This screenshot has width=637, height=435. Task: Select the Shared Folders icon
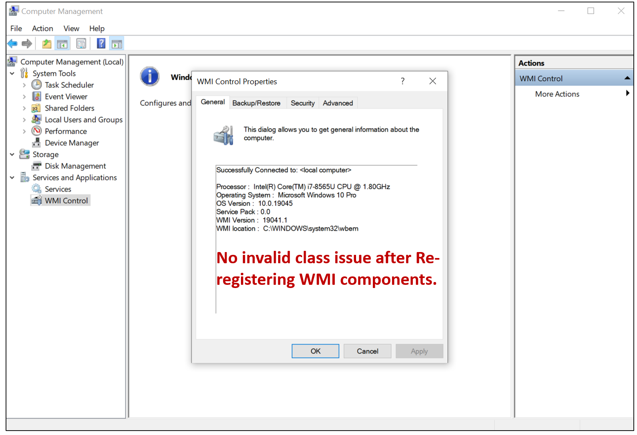click(x=36, y=108)
